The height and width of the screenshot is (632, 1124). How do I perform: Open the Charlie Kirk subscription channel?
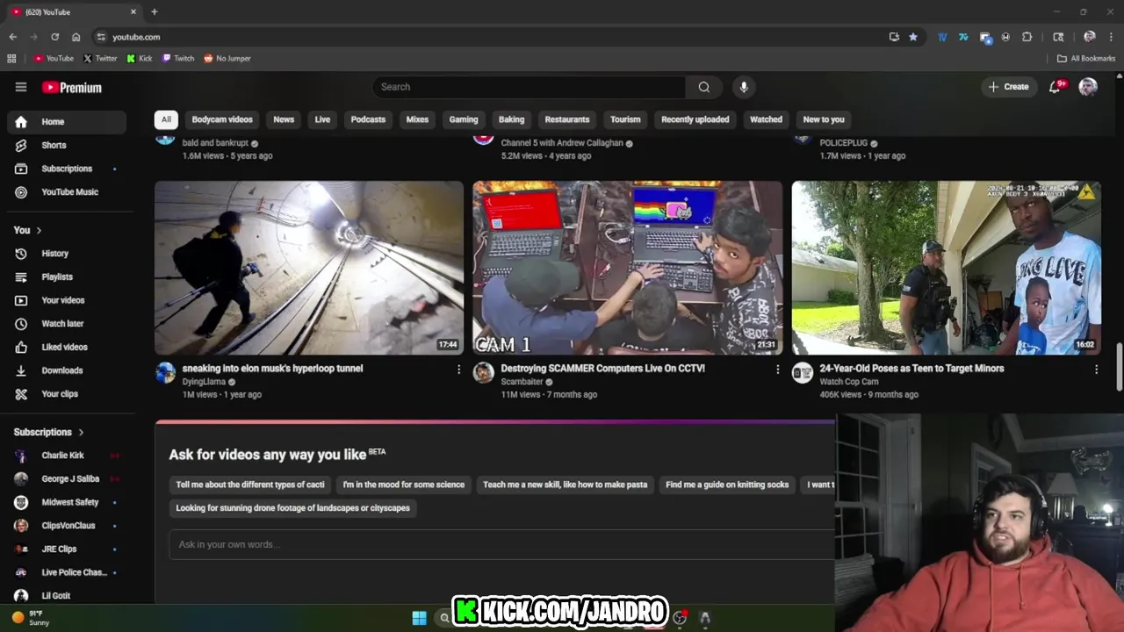[67, 456]
